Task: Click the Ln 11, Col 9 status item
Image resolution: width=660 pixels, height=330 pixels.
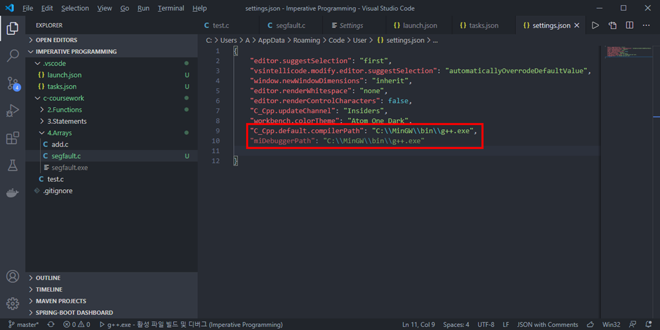Action: coord(420,325)
